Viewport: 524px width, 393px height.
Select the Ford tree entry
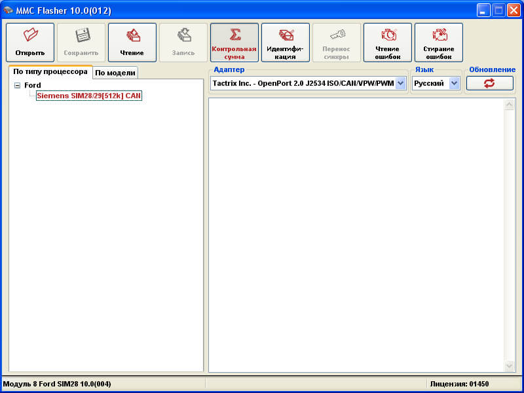[32, 85]
